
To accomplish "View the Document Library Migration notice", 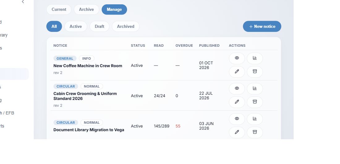I will (x=237, y=119).
